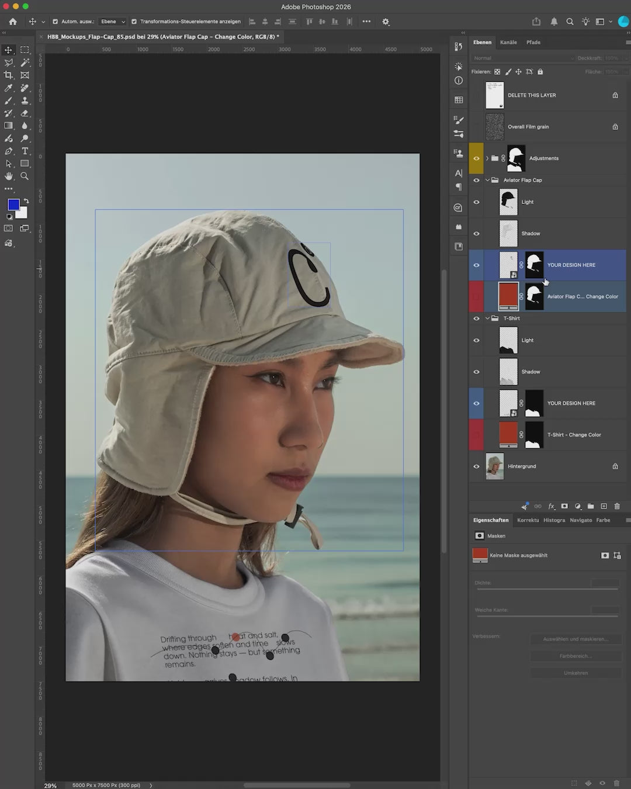
Task: Pick the Magic Wand tool
Action: [x=25, y=63]
